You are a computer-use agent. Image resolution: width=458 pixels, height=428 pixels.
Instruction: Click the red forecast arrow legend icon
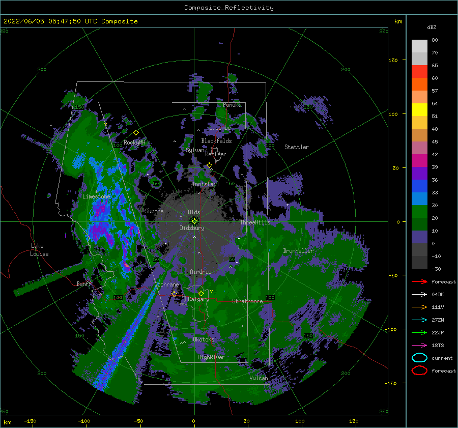(x=419, y=281)
